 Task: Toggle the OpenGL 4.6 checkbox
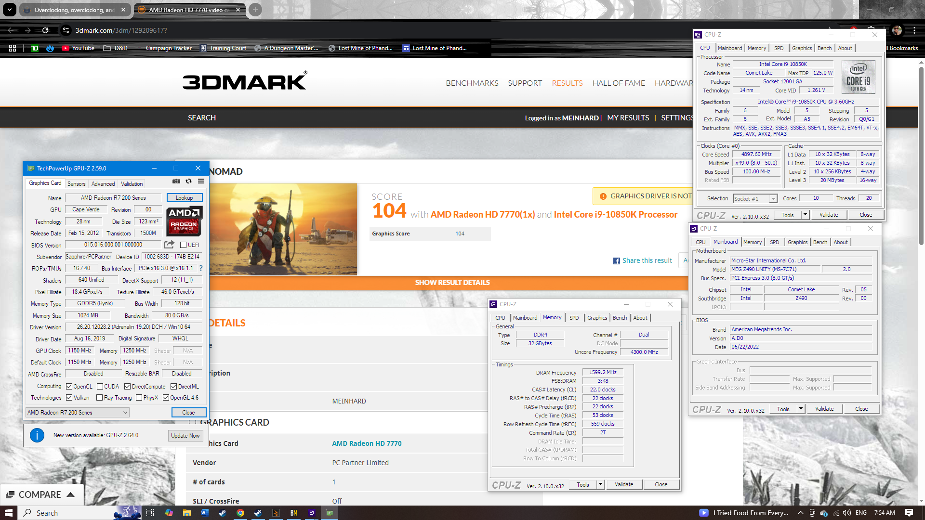point(166,398)
